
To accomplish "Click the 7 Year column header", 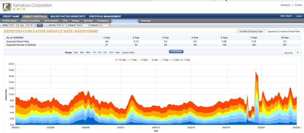I will click(x=254, y=38).
